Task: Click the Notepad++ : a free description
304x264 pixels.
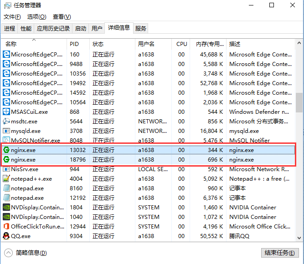Action: click(259, 179)
